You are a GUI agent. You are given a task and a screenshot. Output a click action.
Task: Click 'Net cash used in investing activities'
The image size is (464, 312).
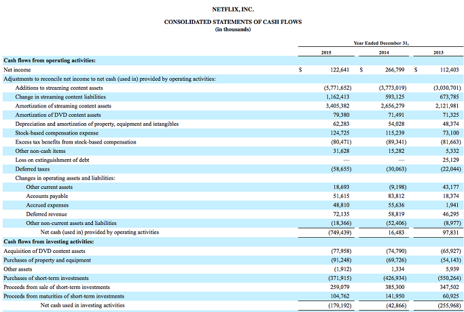click(83, 305)
